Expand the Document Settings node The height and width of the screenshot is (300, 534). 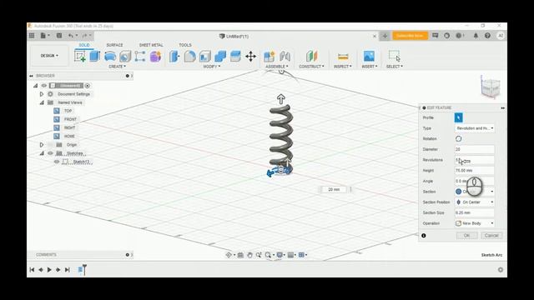42,94
